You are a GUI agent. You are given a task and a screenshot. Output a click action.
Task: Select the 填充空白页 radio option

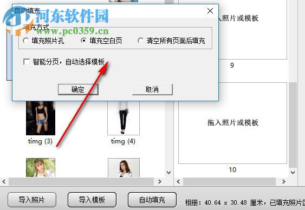point(101,41)
